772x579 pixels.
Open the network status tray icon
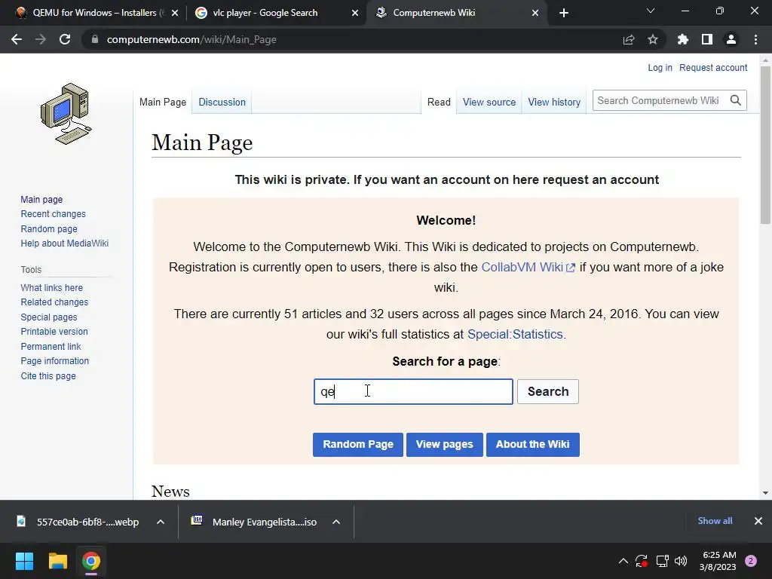click(662, 561)
